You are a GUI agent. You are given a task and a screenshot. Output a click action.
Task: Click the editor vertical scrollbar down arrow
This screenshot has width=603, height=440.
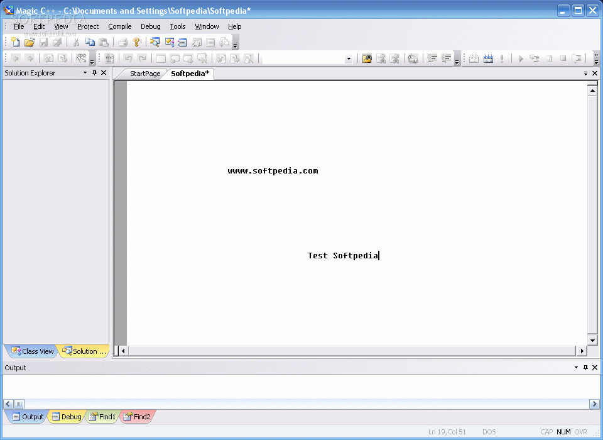tap(592, 340)
